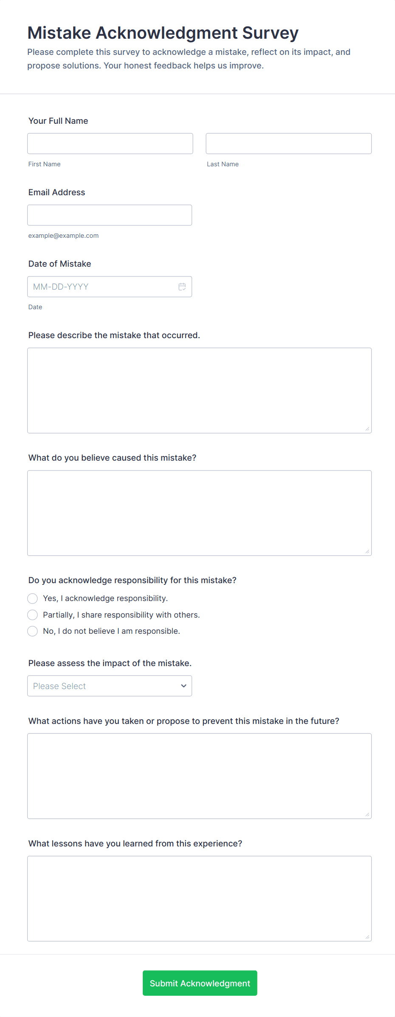Click the survey title 'Mistake Acknowledgment Survey'

[x=163, y=32]
